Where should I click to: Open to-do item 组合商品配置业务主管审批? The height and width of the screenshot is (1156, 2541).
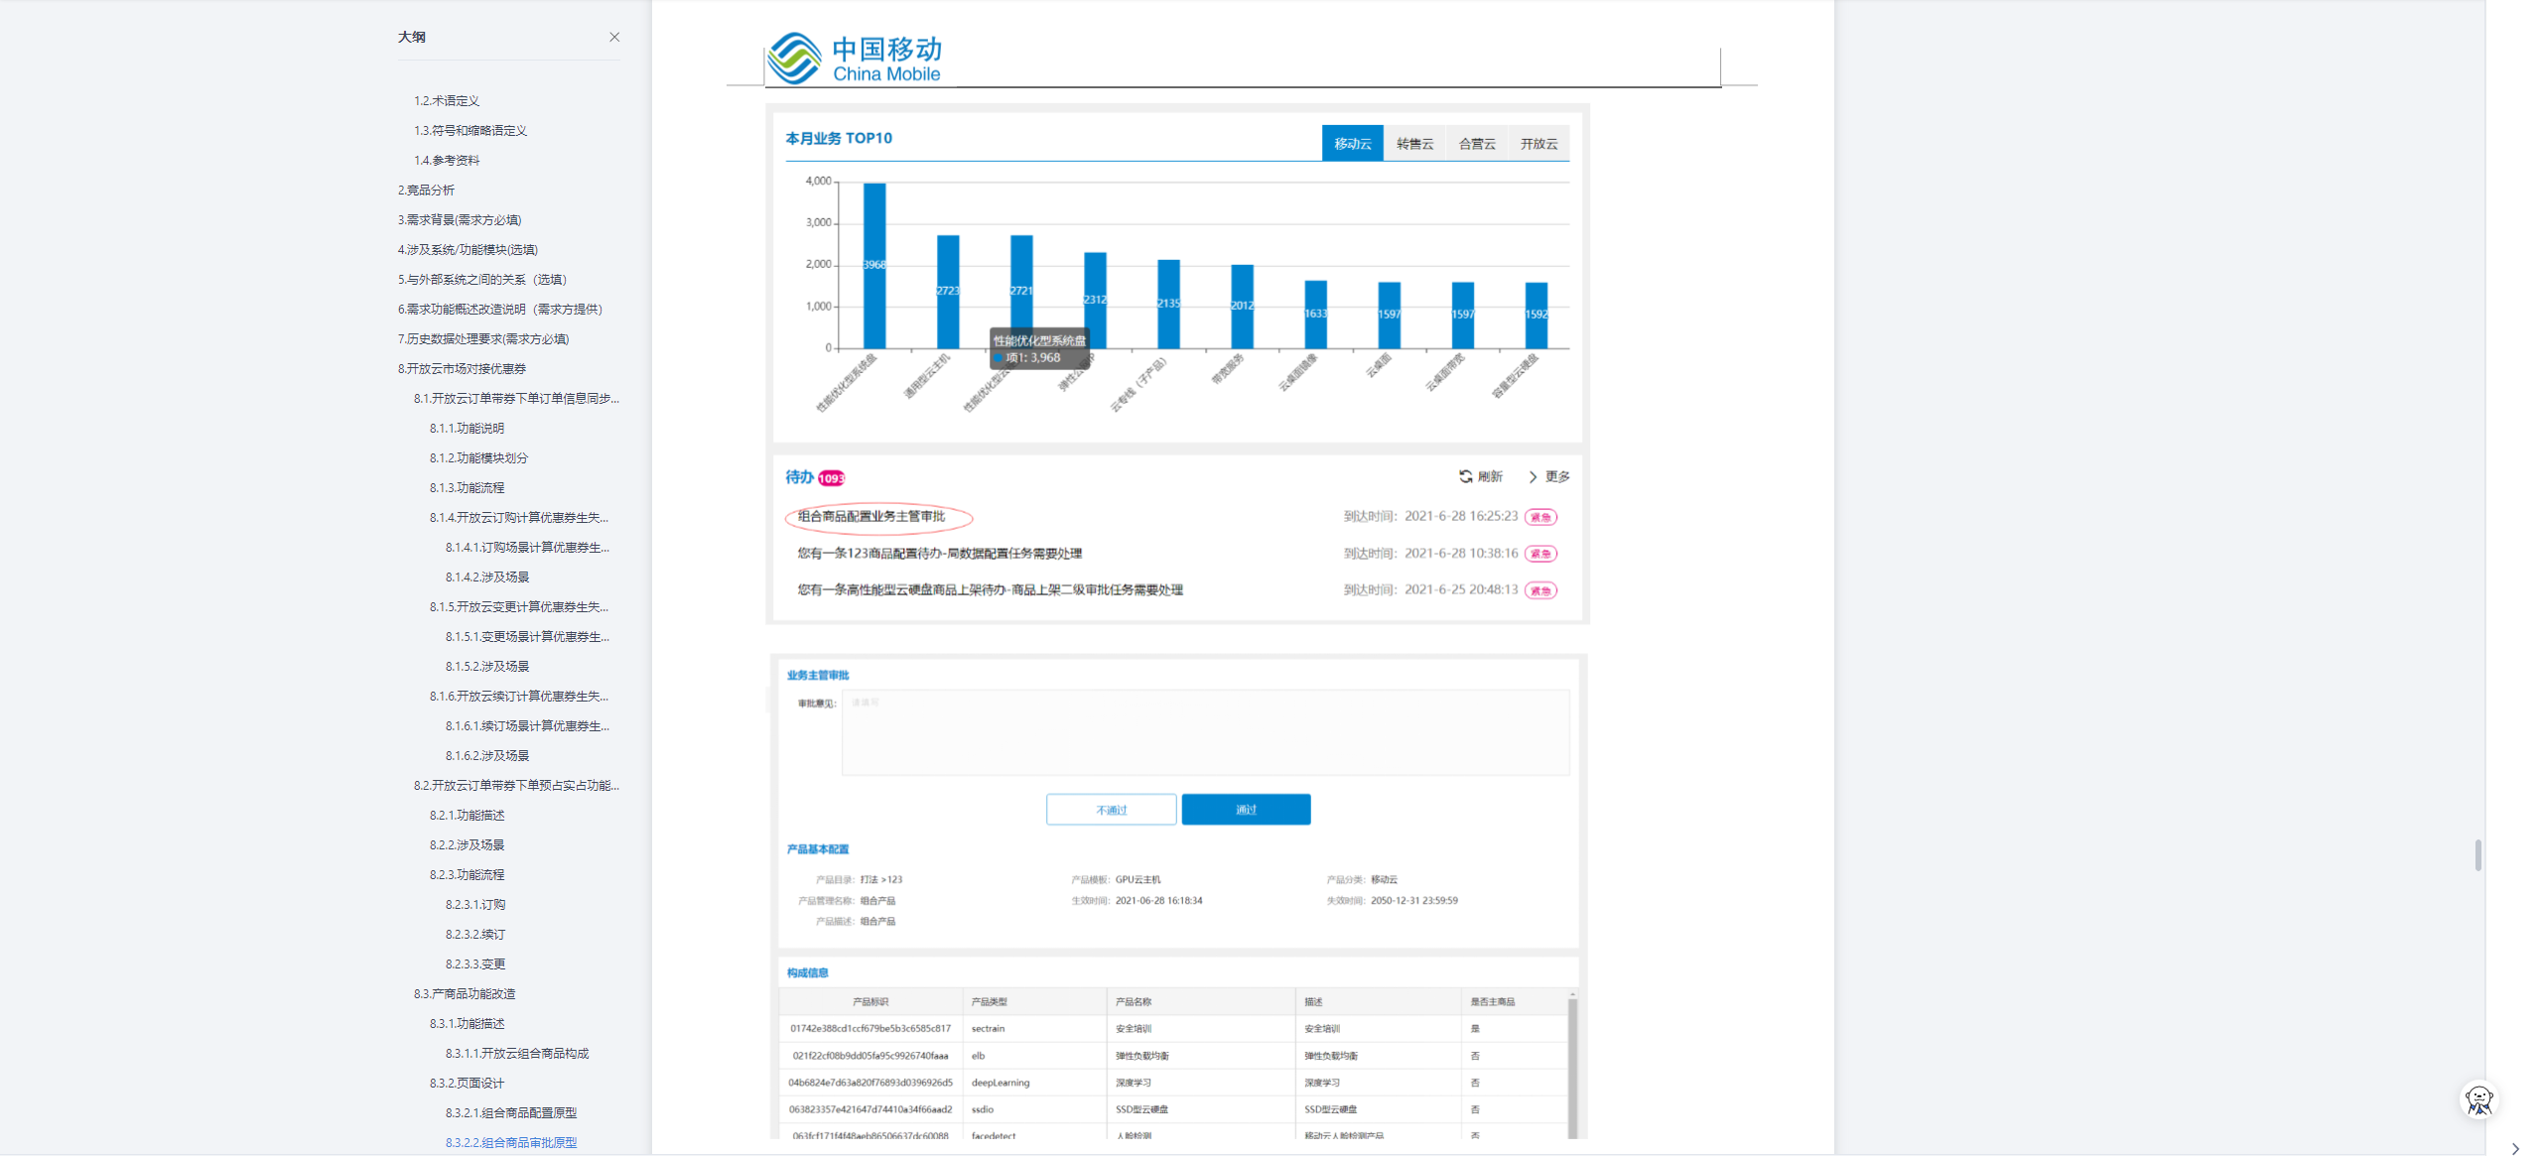click(x=871, y=516)
